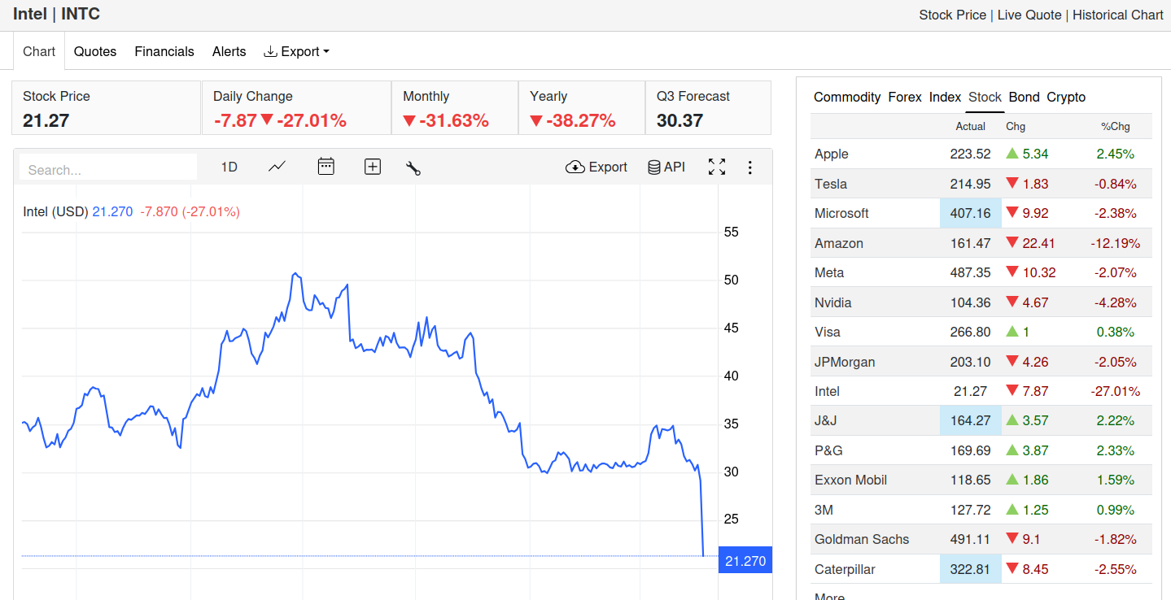This screenshot has width=1171, height=600.
Task: Click the add comparison plus icon
Action: (373, 167)
